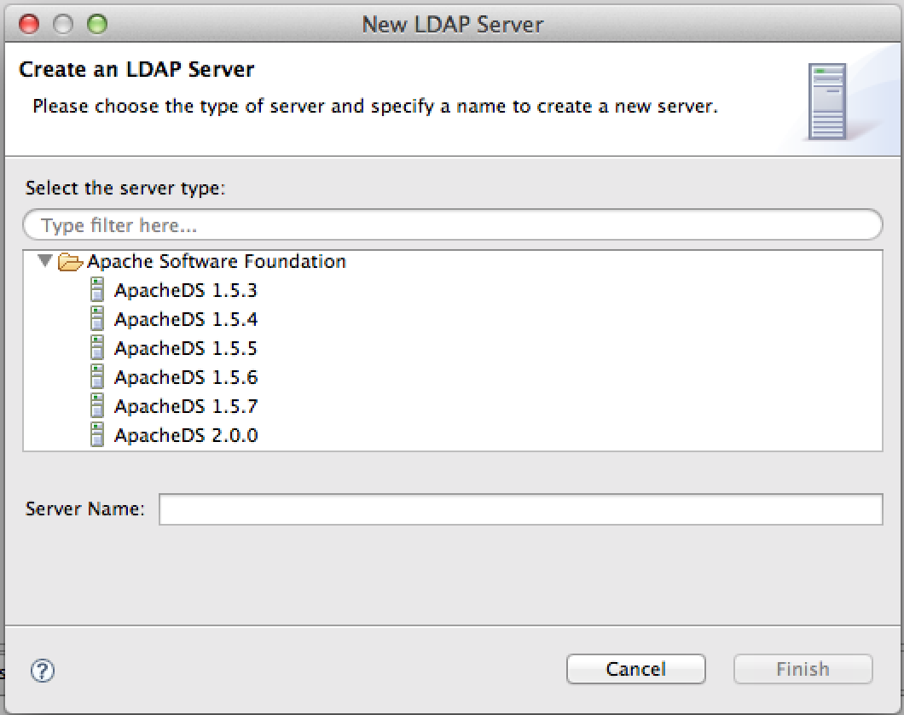Click the ApacheDS 1.5.5 server icon
This screenshot has height=715, width=904.
coord(96,348)
